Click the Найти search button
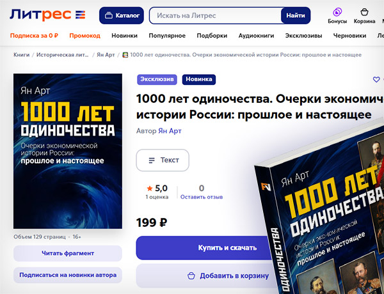This screenshot has width=384, height=294. coord(296,15)
